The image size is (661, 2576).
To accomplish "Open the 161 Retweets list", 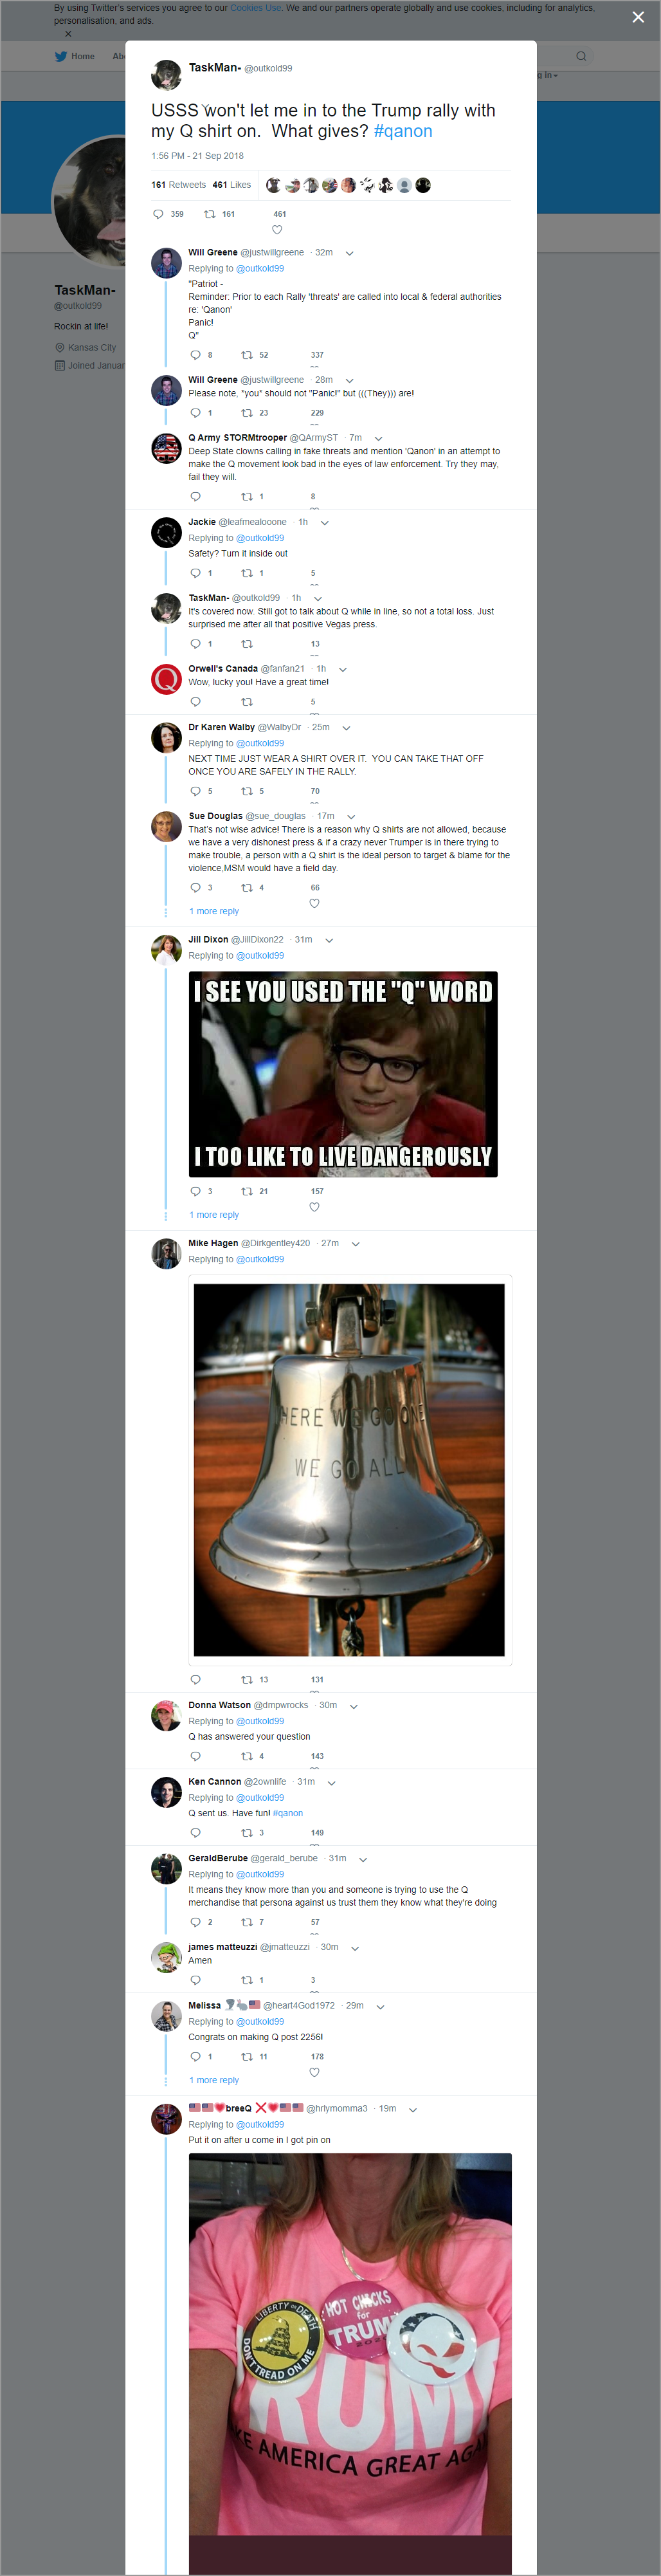I will [x=179, y=185].
